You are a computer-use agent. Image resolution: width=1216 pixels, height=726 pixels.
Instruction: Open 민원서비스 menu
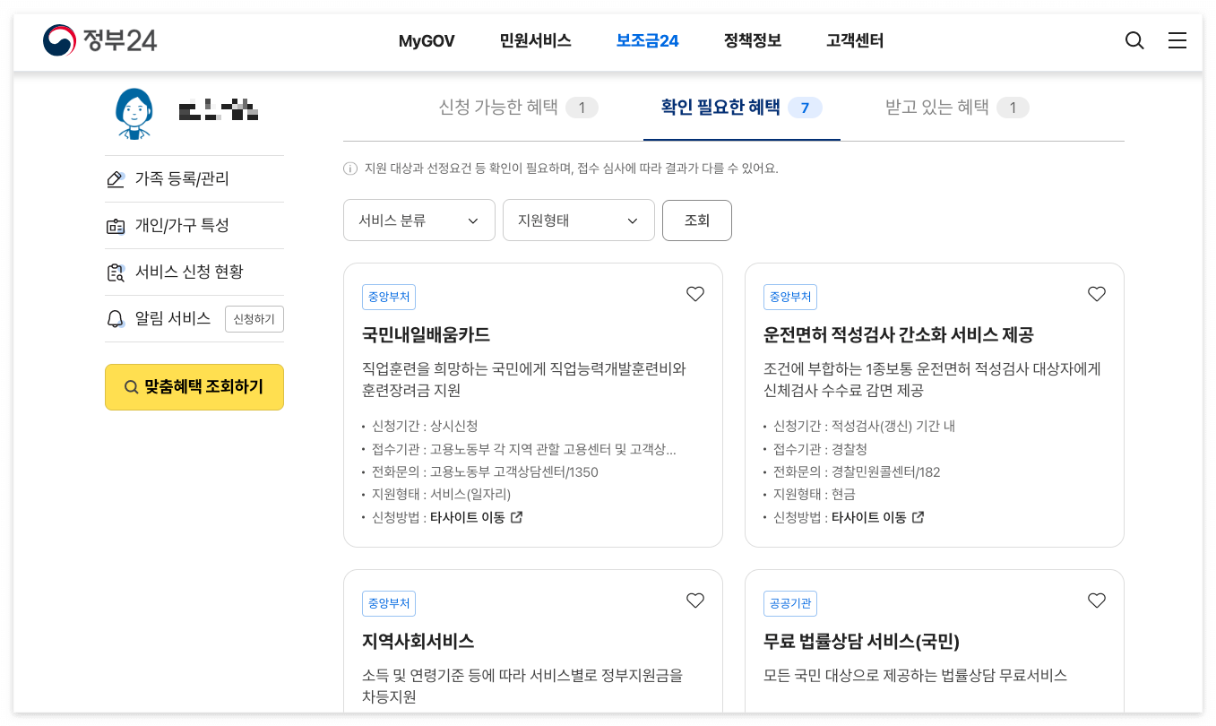pyautogui.click(x=536, y=41)
